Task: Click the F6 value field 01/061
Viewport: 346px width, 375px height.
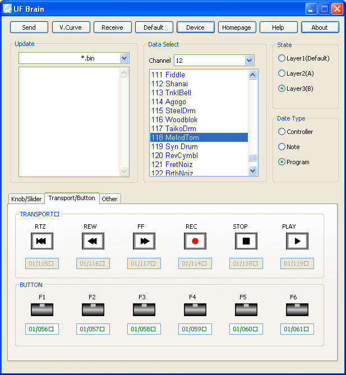Action: [297, 329]
